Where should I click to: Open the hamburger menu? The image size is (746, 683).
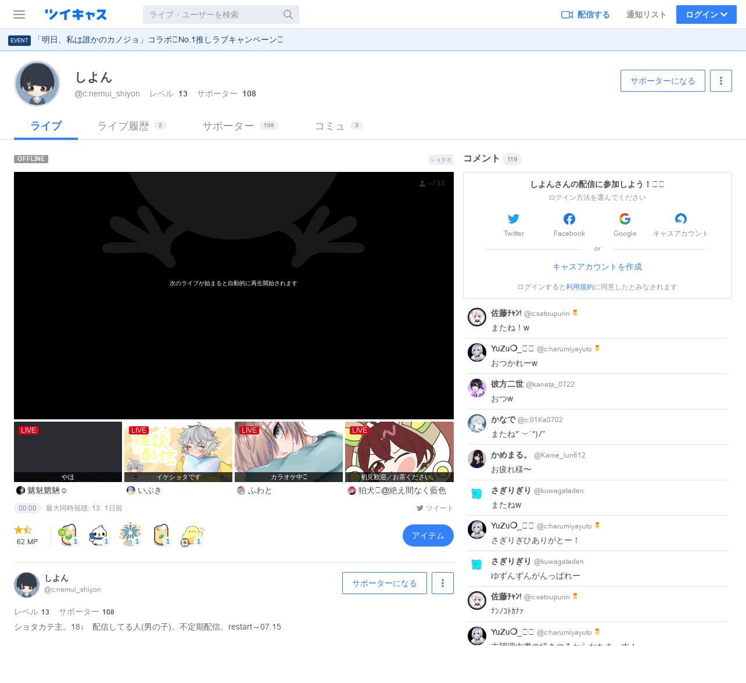pyautogui.click(x=19, y=15)
